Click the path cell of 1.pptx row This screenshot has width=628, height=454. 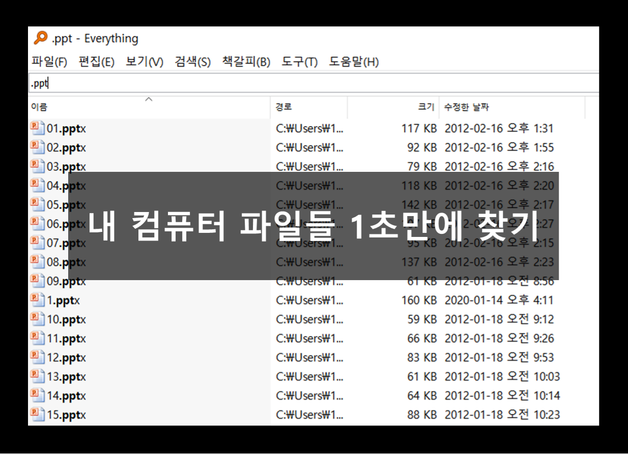tap(310, 300)
